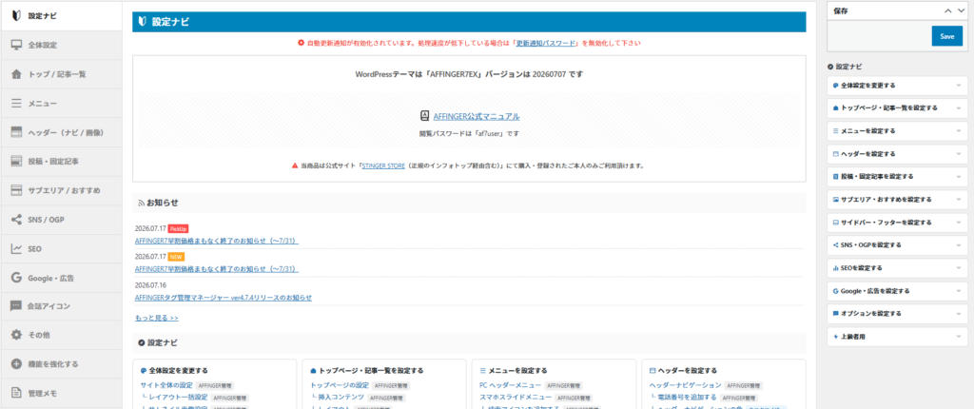Viewport: 974px width, 409px height.
Task: Click the WordPressテーマ version 20260707 text
Action: coord(469,74)
